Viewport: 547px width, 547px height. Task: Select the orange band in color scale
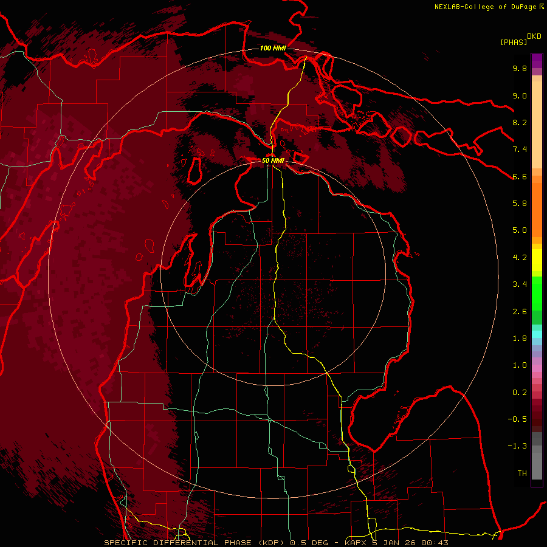(537, 210)
